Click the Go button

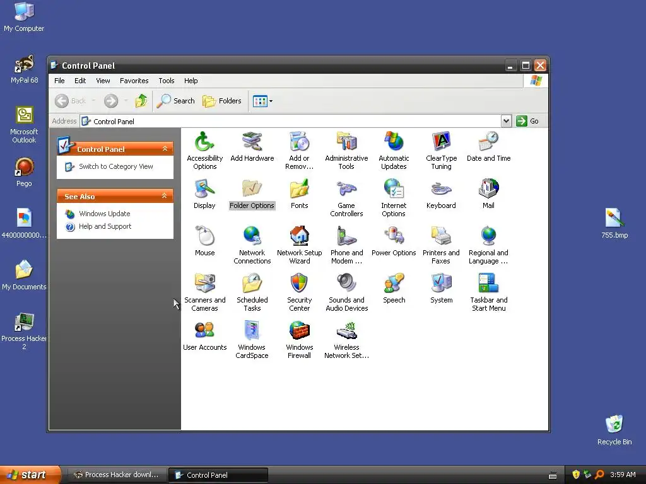coord(528,121)
